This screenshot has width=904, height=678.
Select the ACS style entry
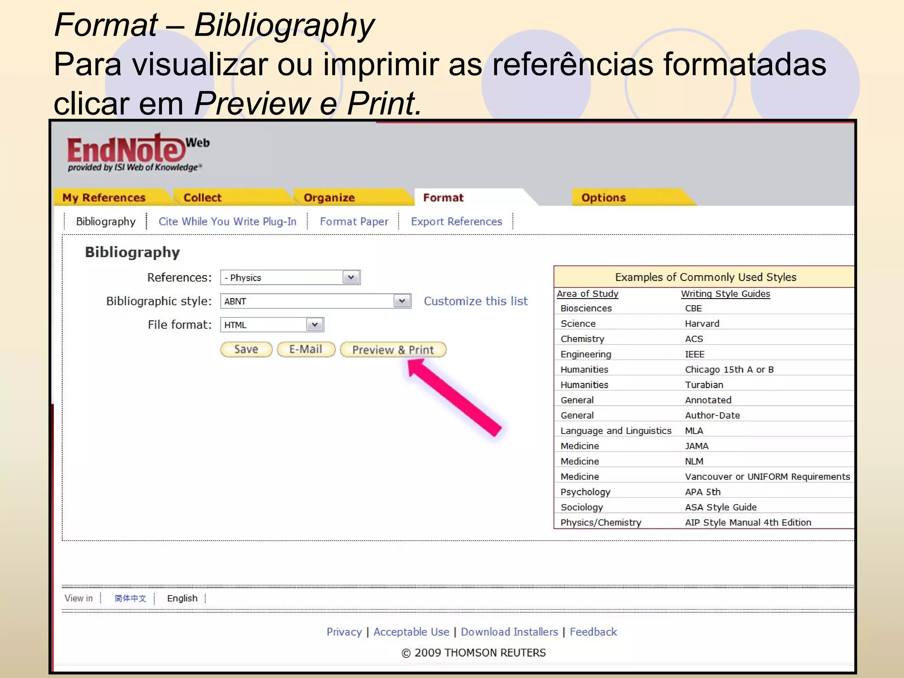pos(694,339)
